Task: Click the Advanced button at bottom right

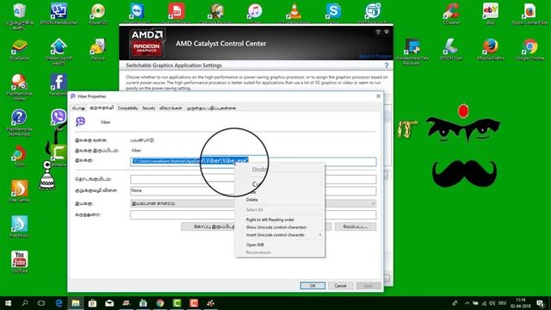Action: [x=356, y=226]
